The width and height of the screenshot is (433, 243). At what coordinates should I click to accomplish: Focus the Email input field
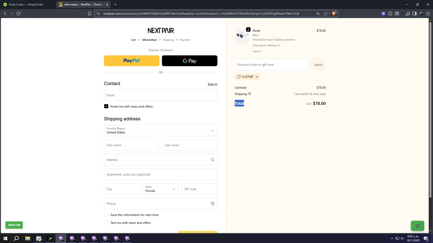coord(160,95)
